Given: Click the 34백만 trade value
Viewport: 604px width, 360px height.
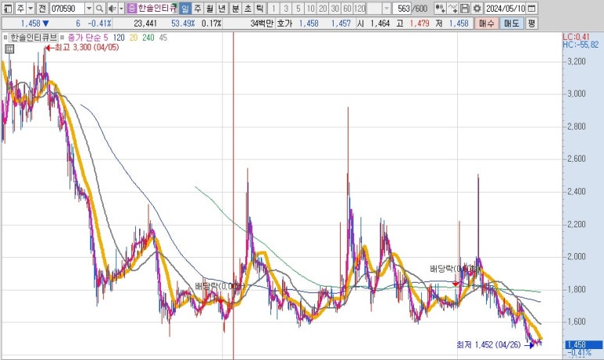Looking at the screenshot, I should coord(262,23).
